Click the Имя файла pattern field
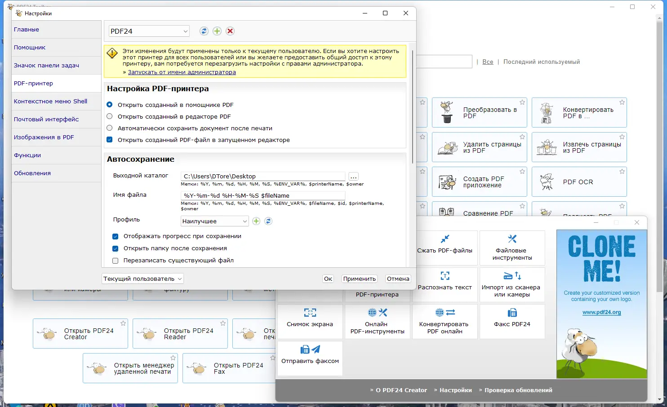The height and width of the screenshot is (407, 667). 263,196
